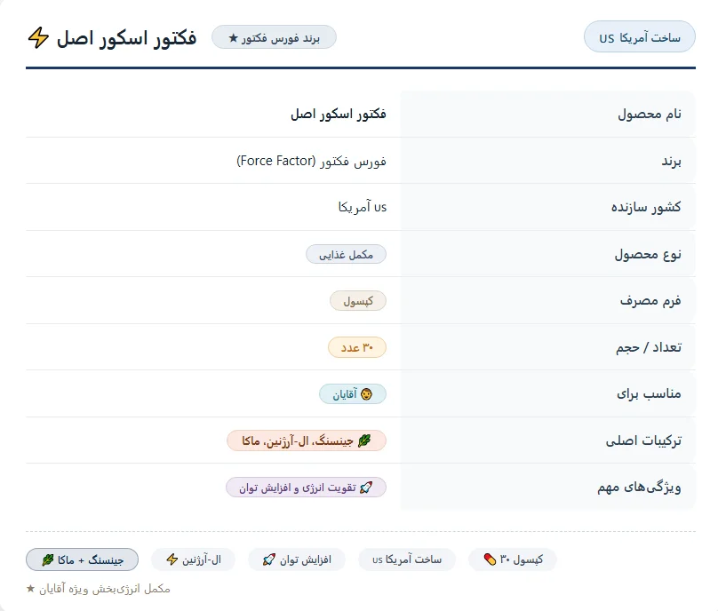Click the مناسب برای row label
718x611 pixels.
click(649, 394)
